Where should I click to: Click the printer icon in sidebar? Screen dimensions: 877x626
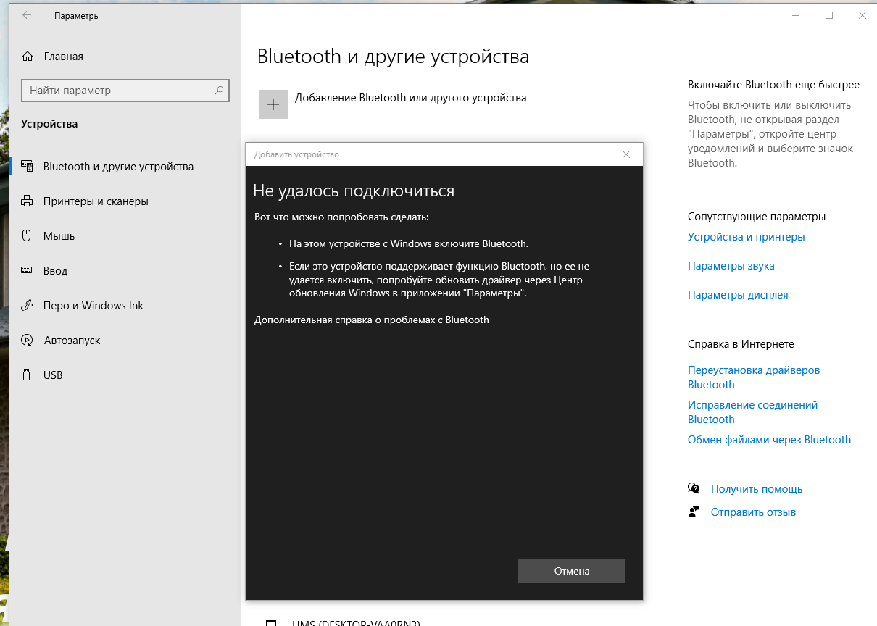(x=27, y=201)
